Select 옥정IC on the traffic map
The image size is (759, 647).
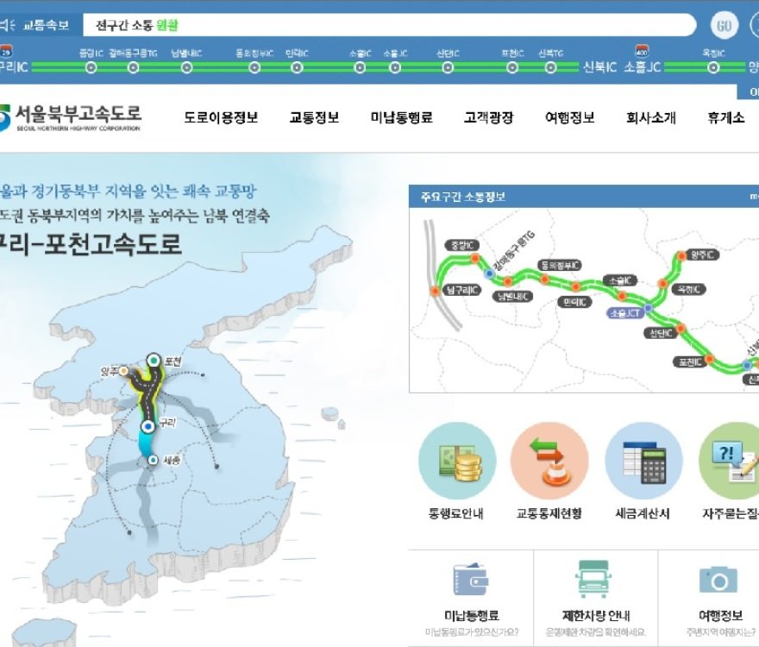pos(689,290)
